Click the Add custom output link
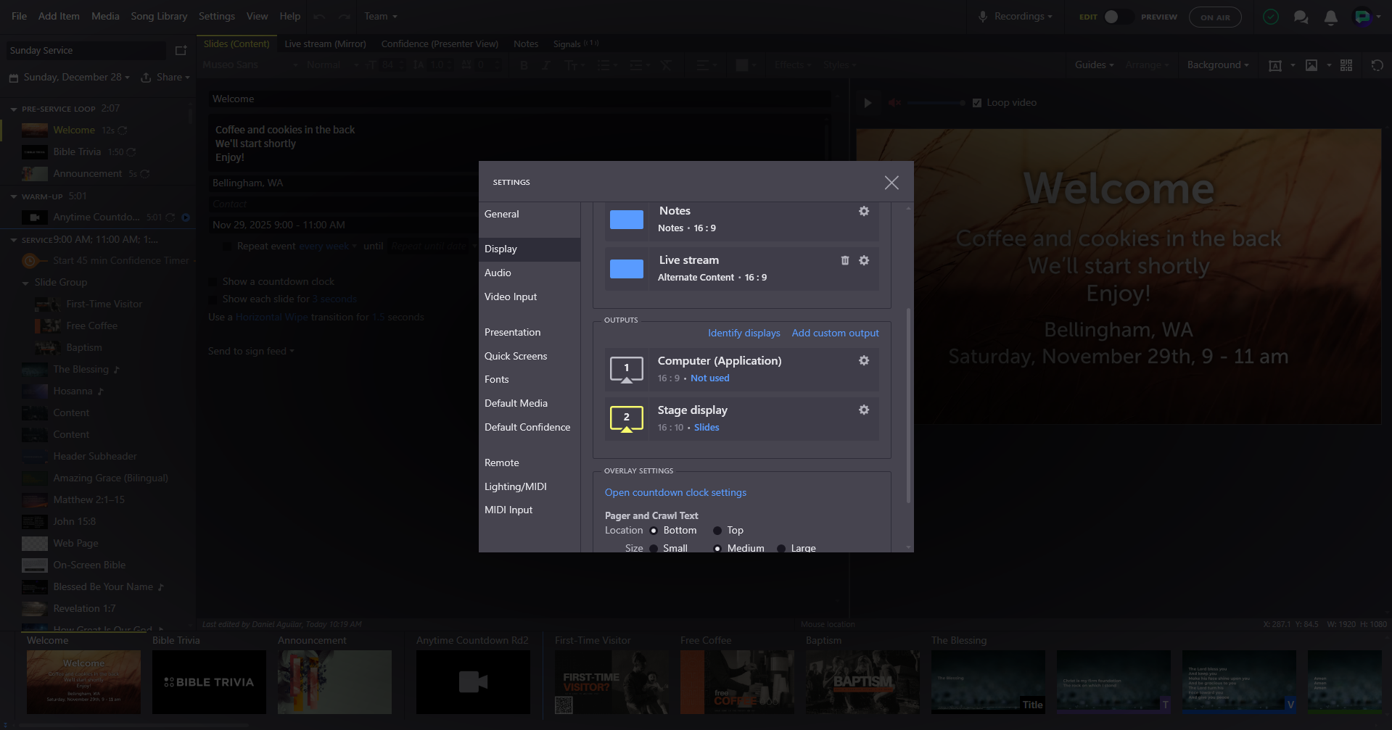The height and width of the screenshot is (730, 1392). click(x=835, y=333)
